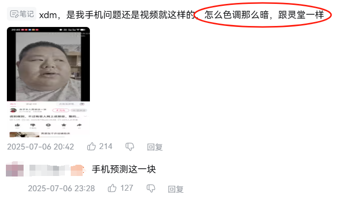This screenshot has width=339, height=201.
Task: Click the star favorite icon inside the screenshot image
Action: coord(64,125)
